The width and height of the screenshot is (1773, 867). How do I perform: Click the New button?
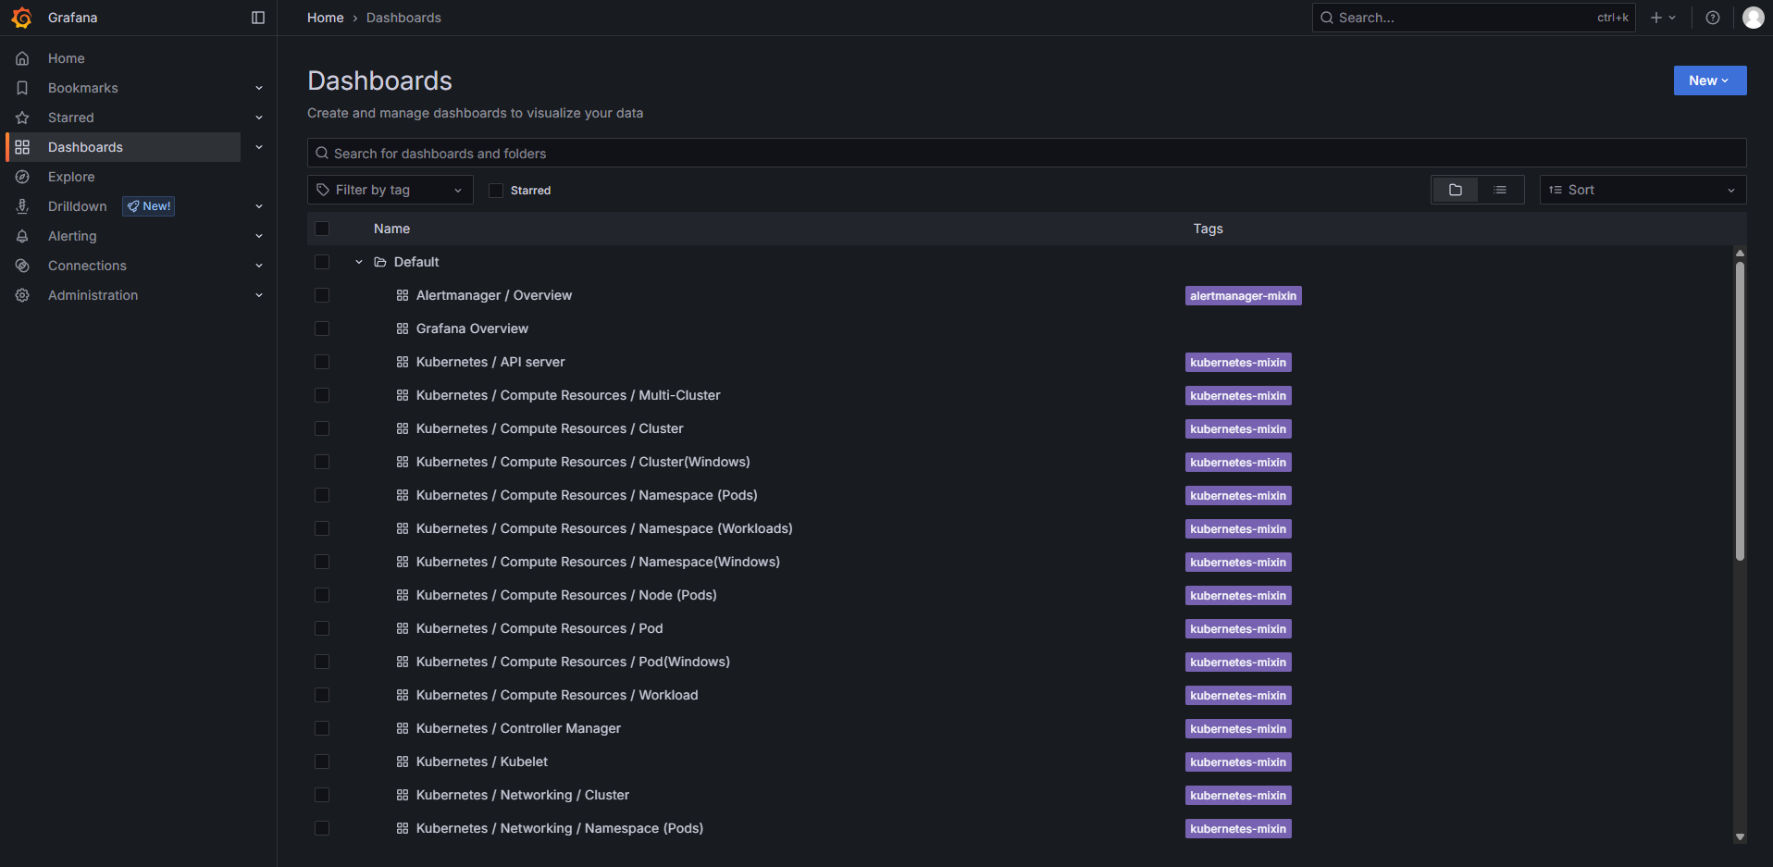pyautogui.click(x=1710, y=81)
